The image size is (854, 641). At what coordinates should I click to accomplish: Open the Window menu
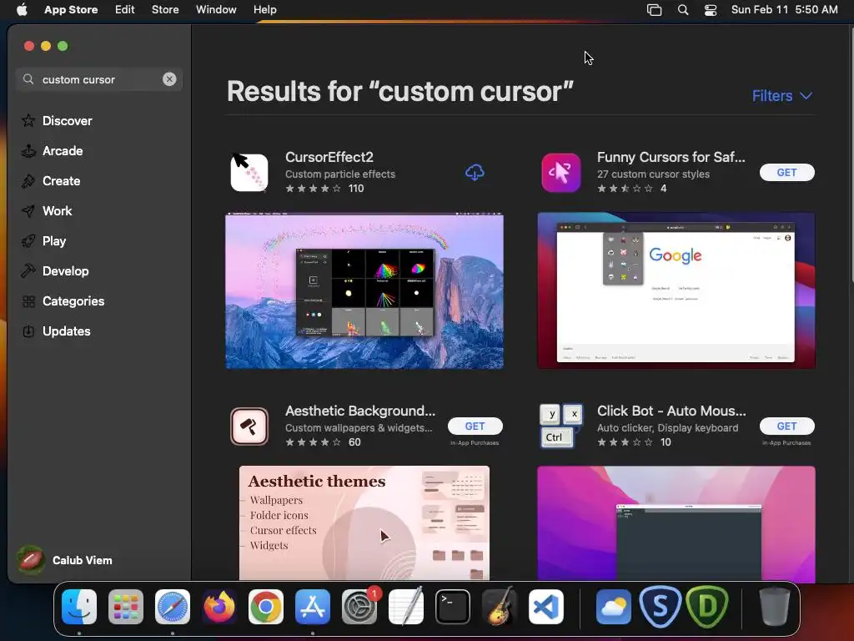coord(216,10)
